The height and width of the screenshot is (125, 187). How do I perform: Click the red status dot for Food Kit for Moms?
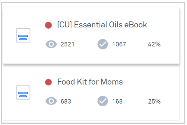48,82
